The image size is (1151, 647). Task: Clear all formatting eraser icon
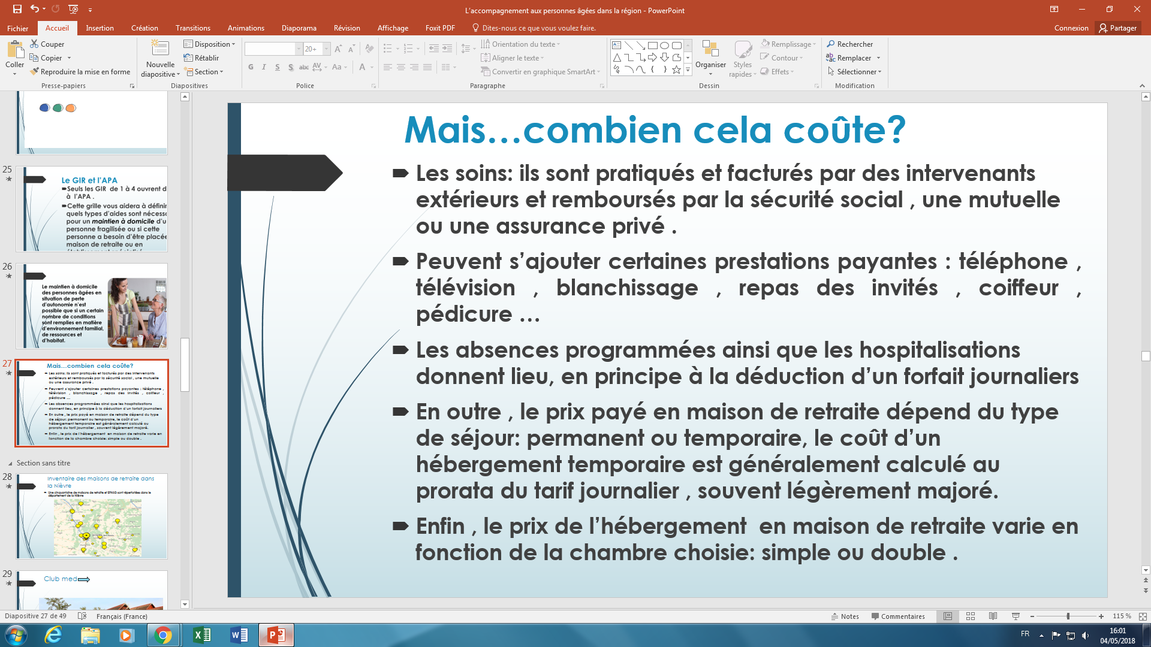click(x=369, y=49)
